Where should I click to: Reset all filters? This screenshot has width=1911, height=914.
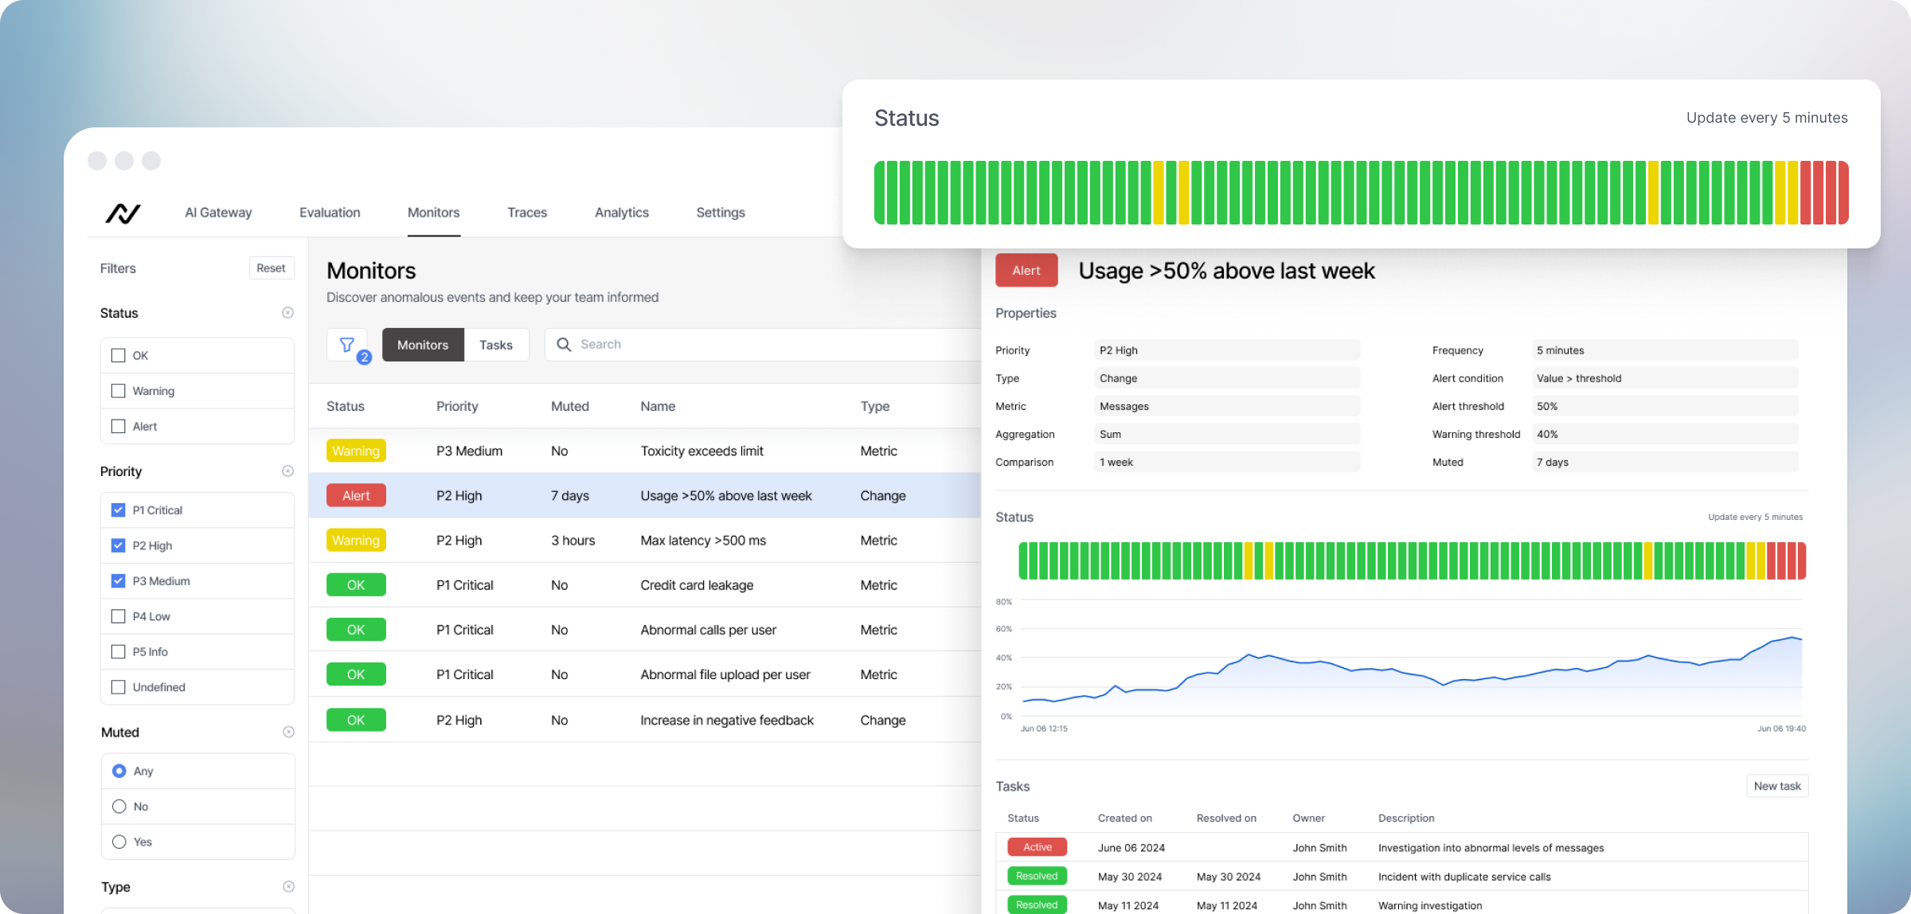(271, 268)
